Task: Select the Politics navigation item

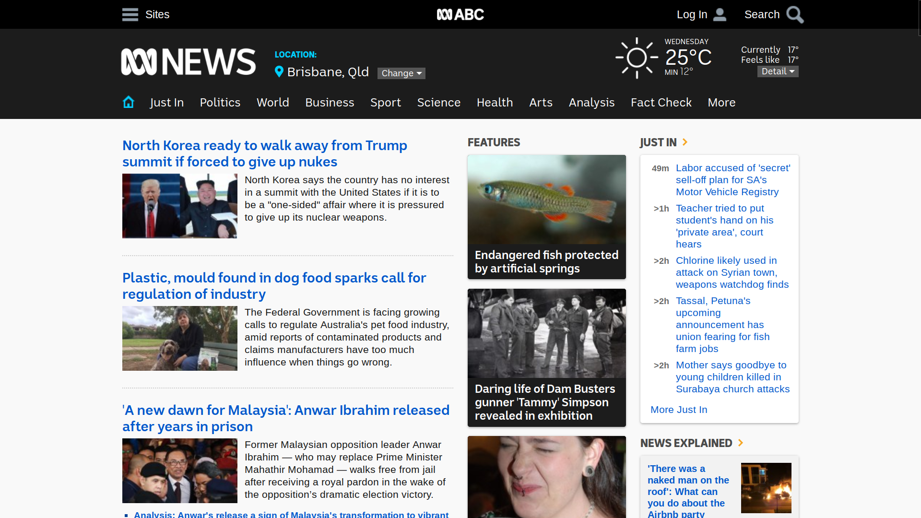Action: (220, 103)
